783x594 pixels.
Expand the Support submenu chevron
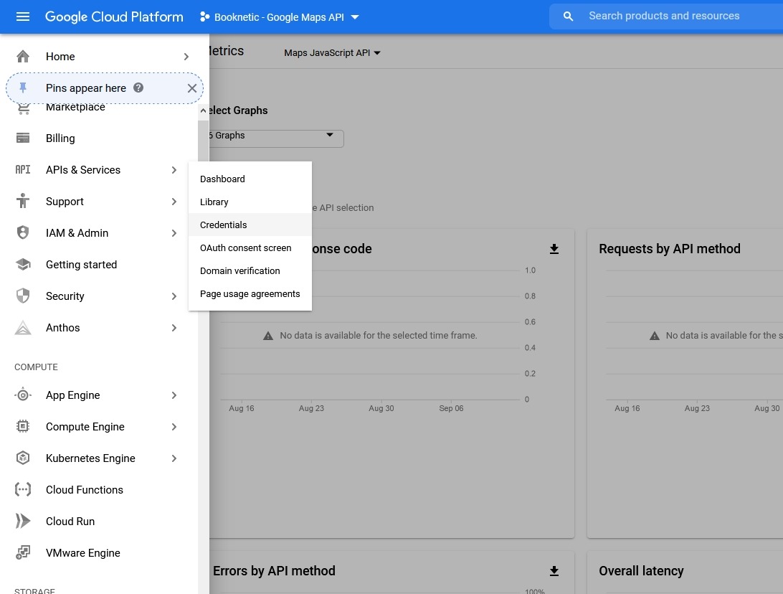tap(174, 202)
